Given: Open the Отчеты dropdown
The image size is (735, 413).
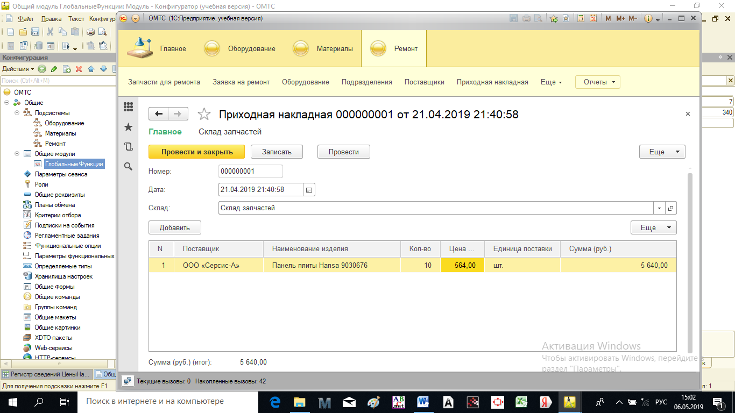Looking at the screenshot, I should coord(597,82).
